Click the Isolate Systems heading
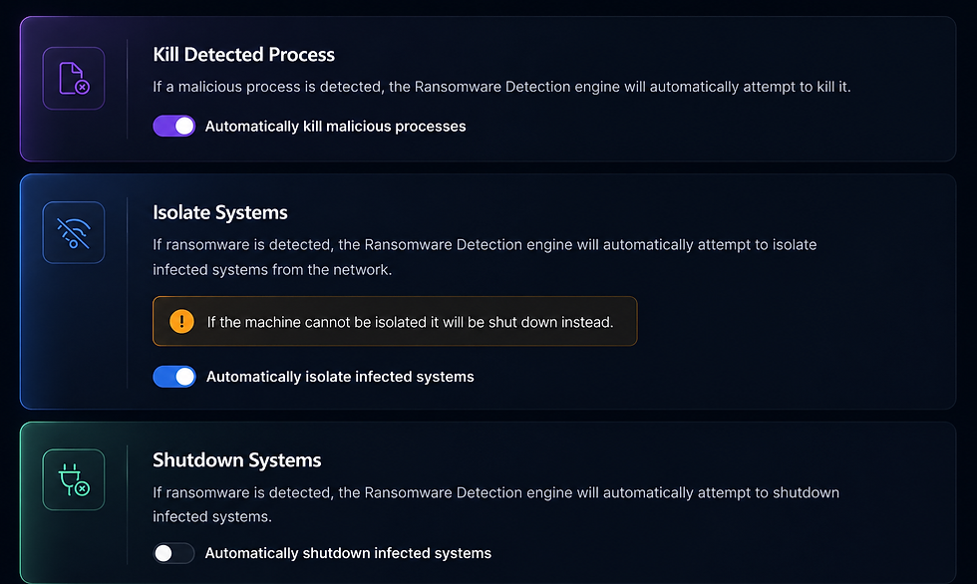The image size is (977, 584). (220, 212)
